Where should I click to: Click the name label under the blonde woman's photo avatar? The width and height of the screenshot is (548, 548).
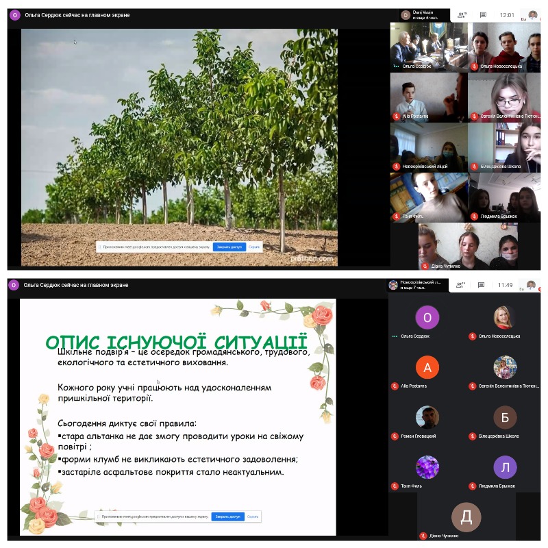pos(499,336)
